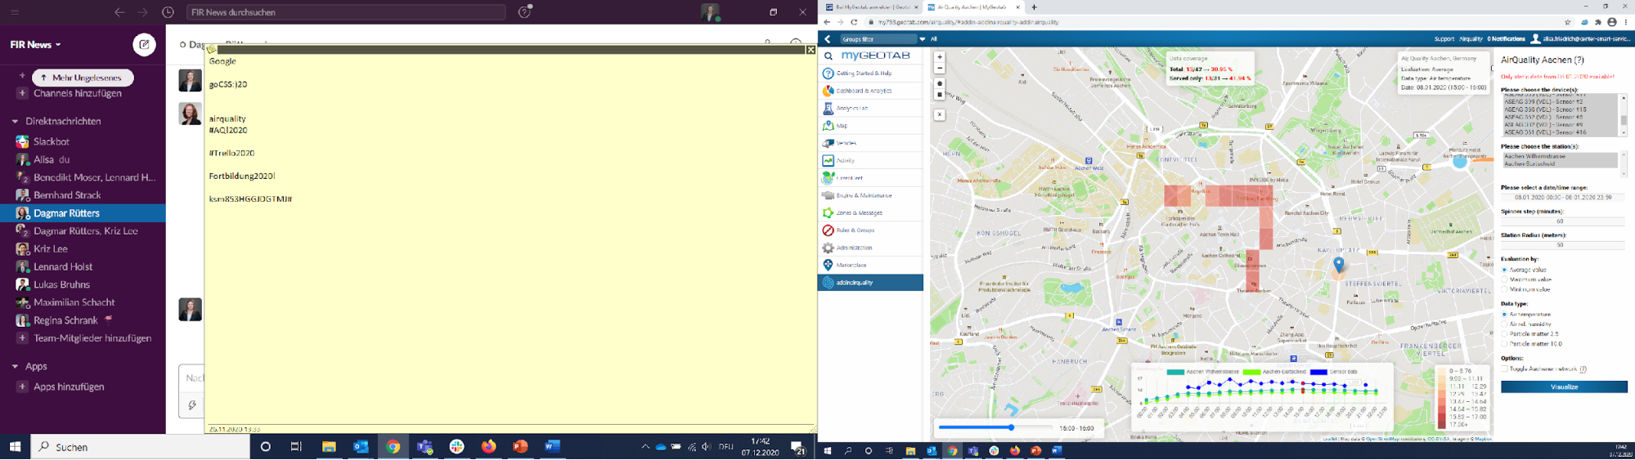
Task: Click the Mehr Ungelesenes button
Action: point(83,78)
